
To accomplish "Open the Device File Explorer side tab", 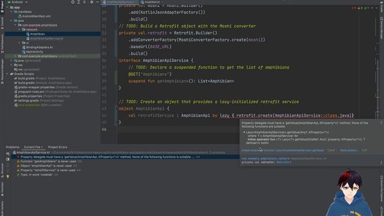I will pyautogui.click(x=382, y=189).
